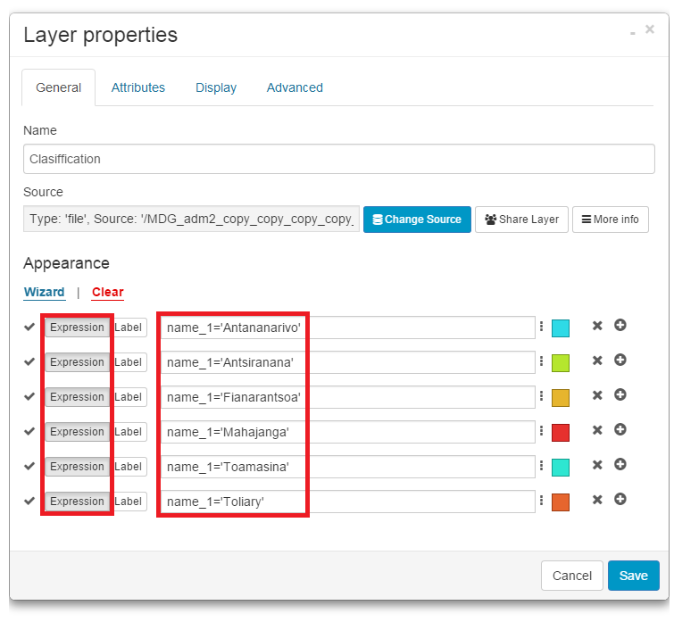Remove the Antananarivo rule with its X icon
674x622 pixels.
597,326
